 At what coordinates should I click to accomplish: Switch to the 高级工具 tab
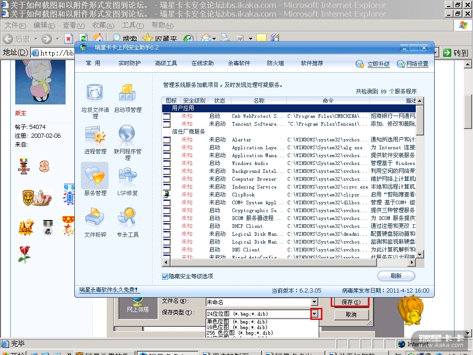(x=166, y=63)
